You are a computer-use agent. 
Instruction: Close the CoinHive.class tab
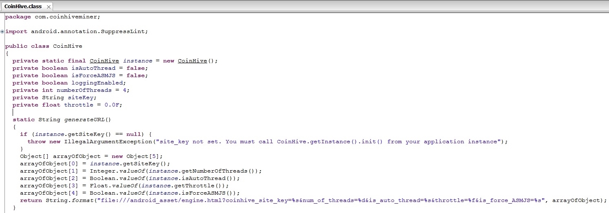pos(49,7)
